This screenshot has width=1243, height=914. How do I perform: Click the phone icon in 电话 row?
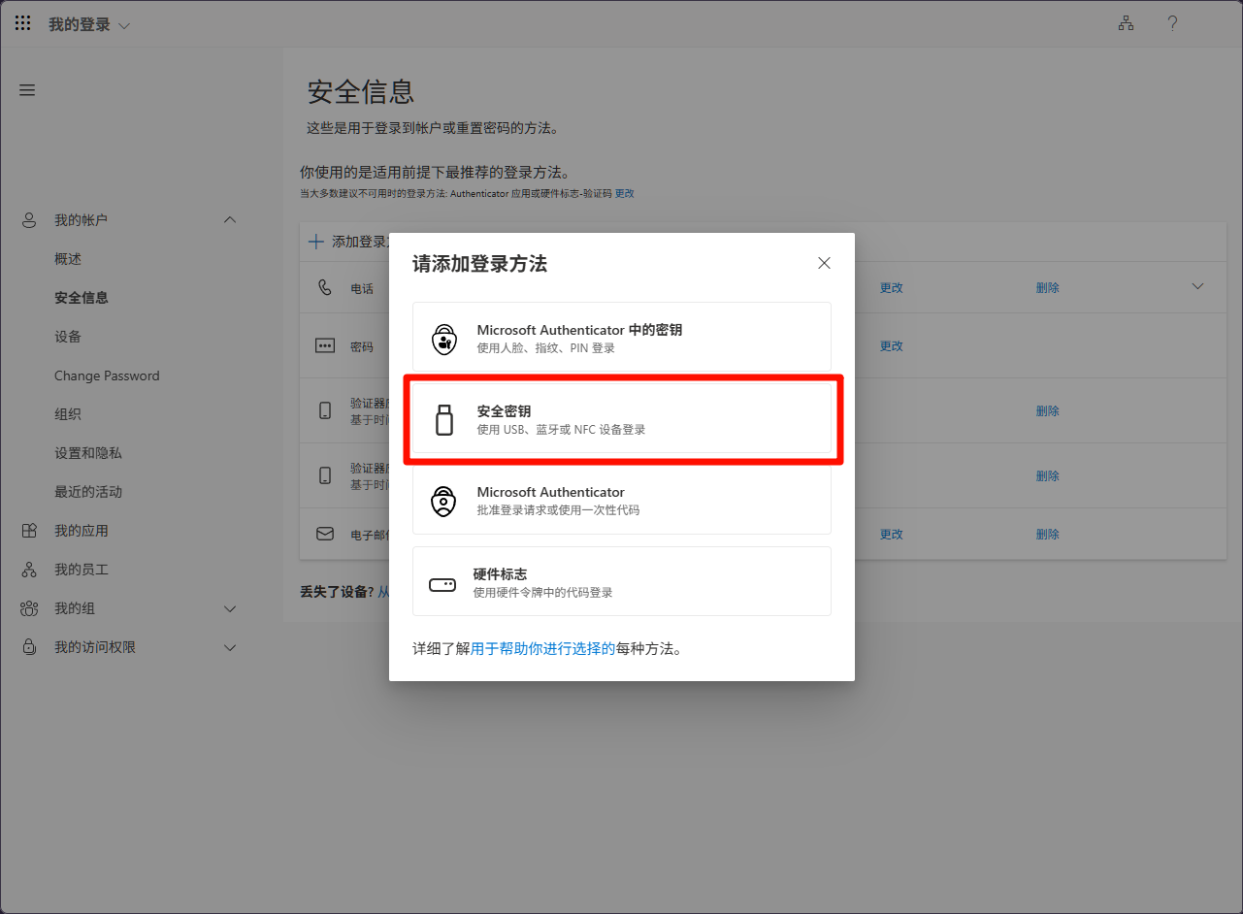click(324, 287)
